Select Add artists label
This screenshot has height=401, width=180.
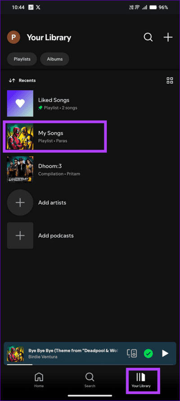[x=52, y=203]
